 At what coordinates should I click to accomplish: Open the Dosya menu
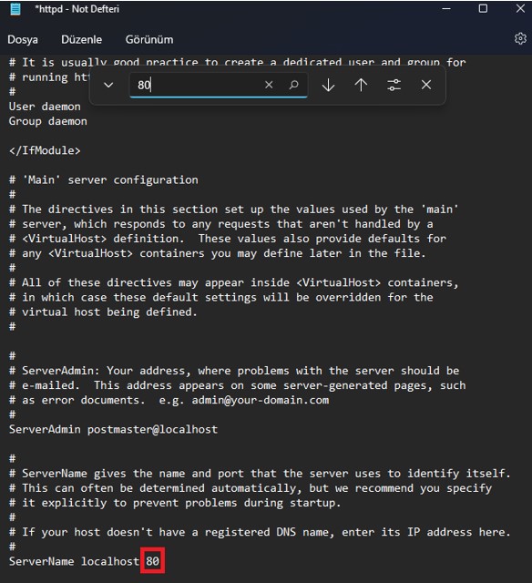[23, 39]
